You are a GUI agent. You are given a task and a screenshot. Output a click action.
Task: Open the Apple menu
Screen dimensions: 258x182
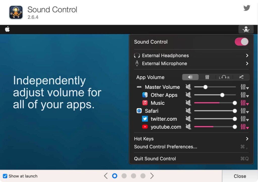point(7,29)
